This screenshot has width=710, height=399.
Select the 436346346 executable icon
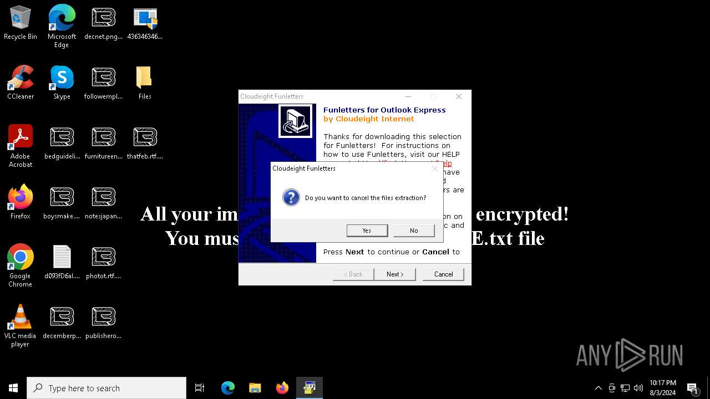145,23
